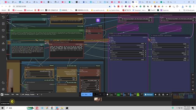
Task: Zoom out of the canvas
Action: 193,79
